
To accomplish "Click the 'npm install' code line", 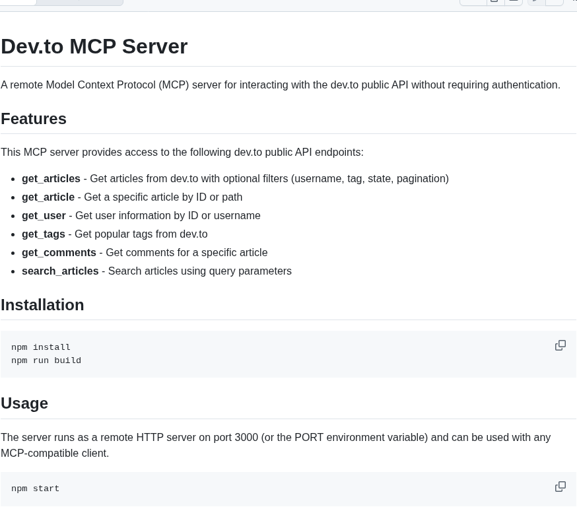I will coord(40,347).
